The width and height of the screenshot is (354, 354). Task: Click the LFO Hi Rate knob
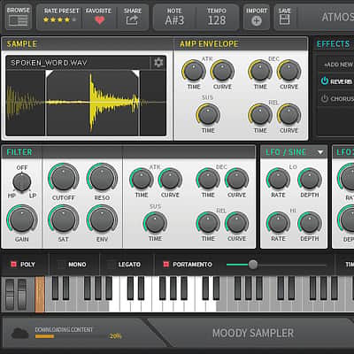278,223
